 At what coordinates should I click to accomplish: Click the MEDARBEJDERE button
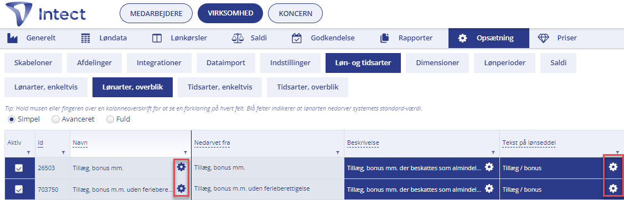coord(156,13)
